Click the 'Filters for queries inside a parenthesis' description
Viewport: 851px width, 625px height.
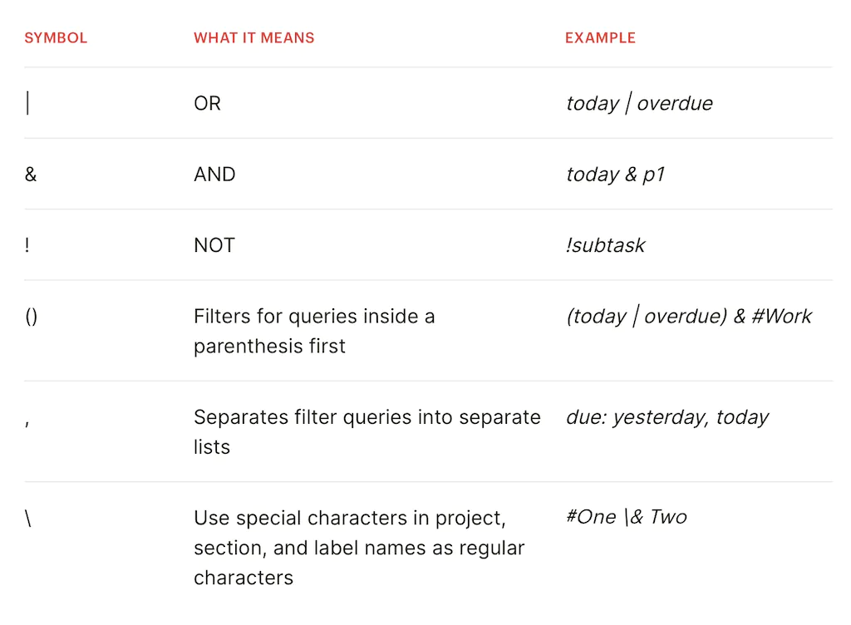click(x=314, y=331)
